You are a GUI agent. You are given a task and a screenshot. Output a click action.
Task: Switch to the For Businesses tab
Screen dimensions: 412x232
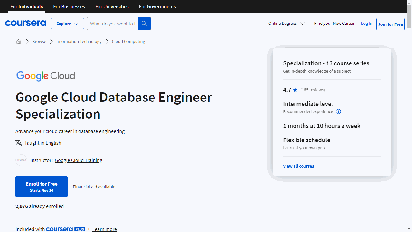[69, 6]
